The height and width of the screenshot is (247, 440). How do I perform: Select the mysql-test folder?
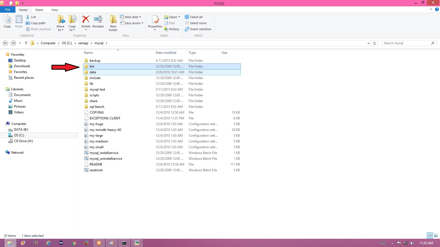coord(162,89)
